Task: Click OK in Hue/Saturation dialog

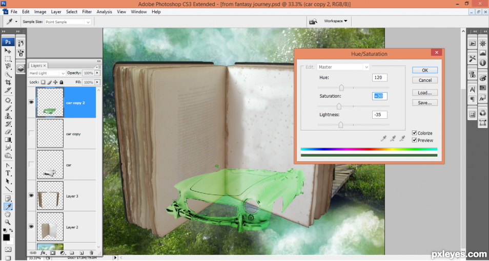Action: (425, 70)
